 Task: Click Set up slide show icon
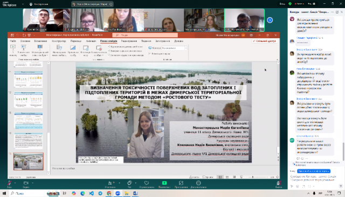click(x=59, y=47)
